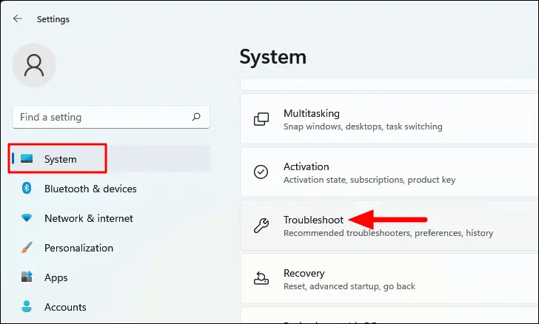Click the System monitor icon in sidebar
Viewport: 539px width, 324px height.
[x=27, y=158]
